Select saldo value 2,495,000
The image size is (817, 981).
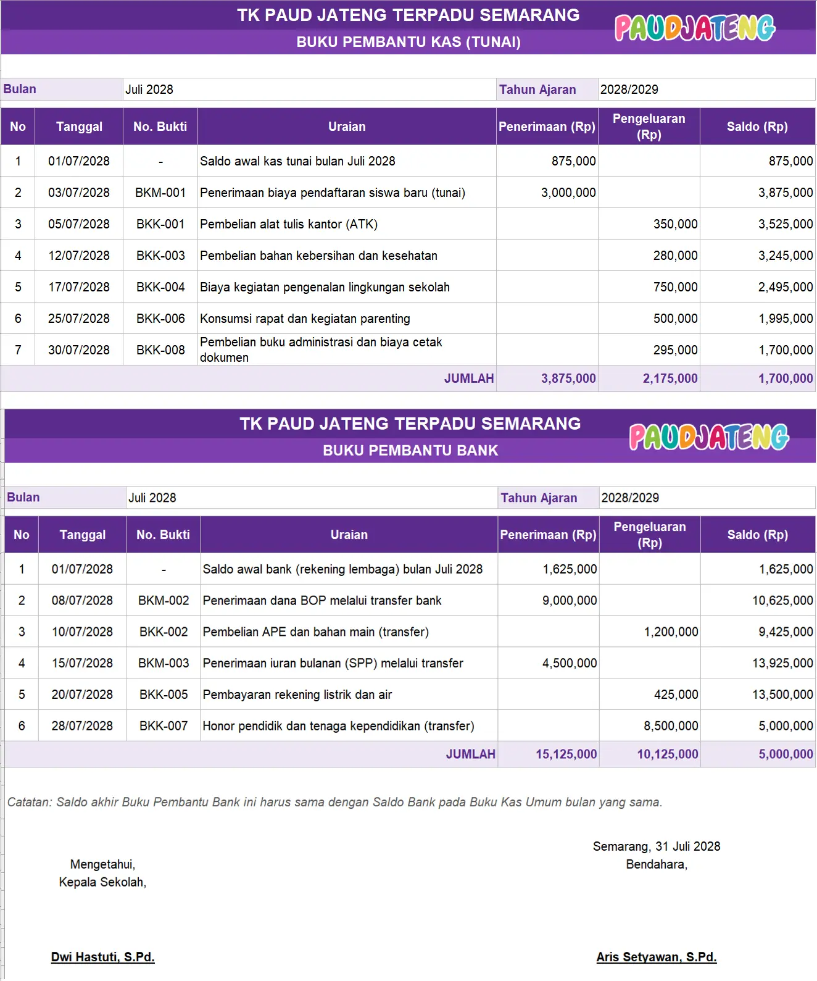point(758,287)
